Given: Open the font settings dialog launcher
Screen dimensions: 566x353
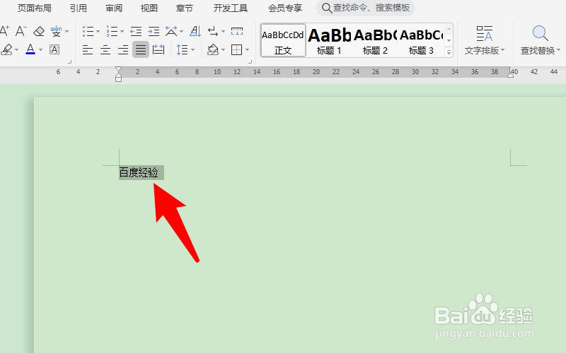Looking at the screenshot, I should (69, 62).
